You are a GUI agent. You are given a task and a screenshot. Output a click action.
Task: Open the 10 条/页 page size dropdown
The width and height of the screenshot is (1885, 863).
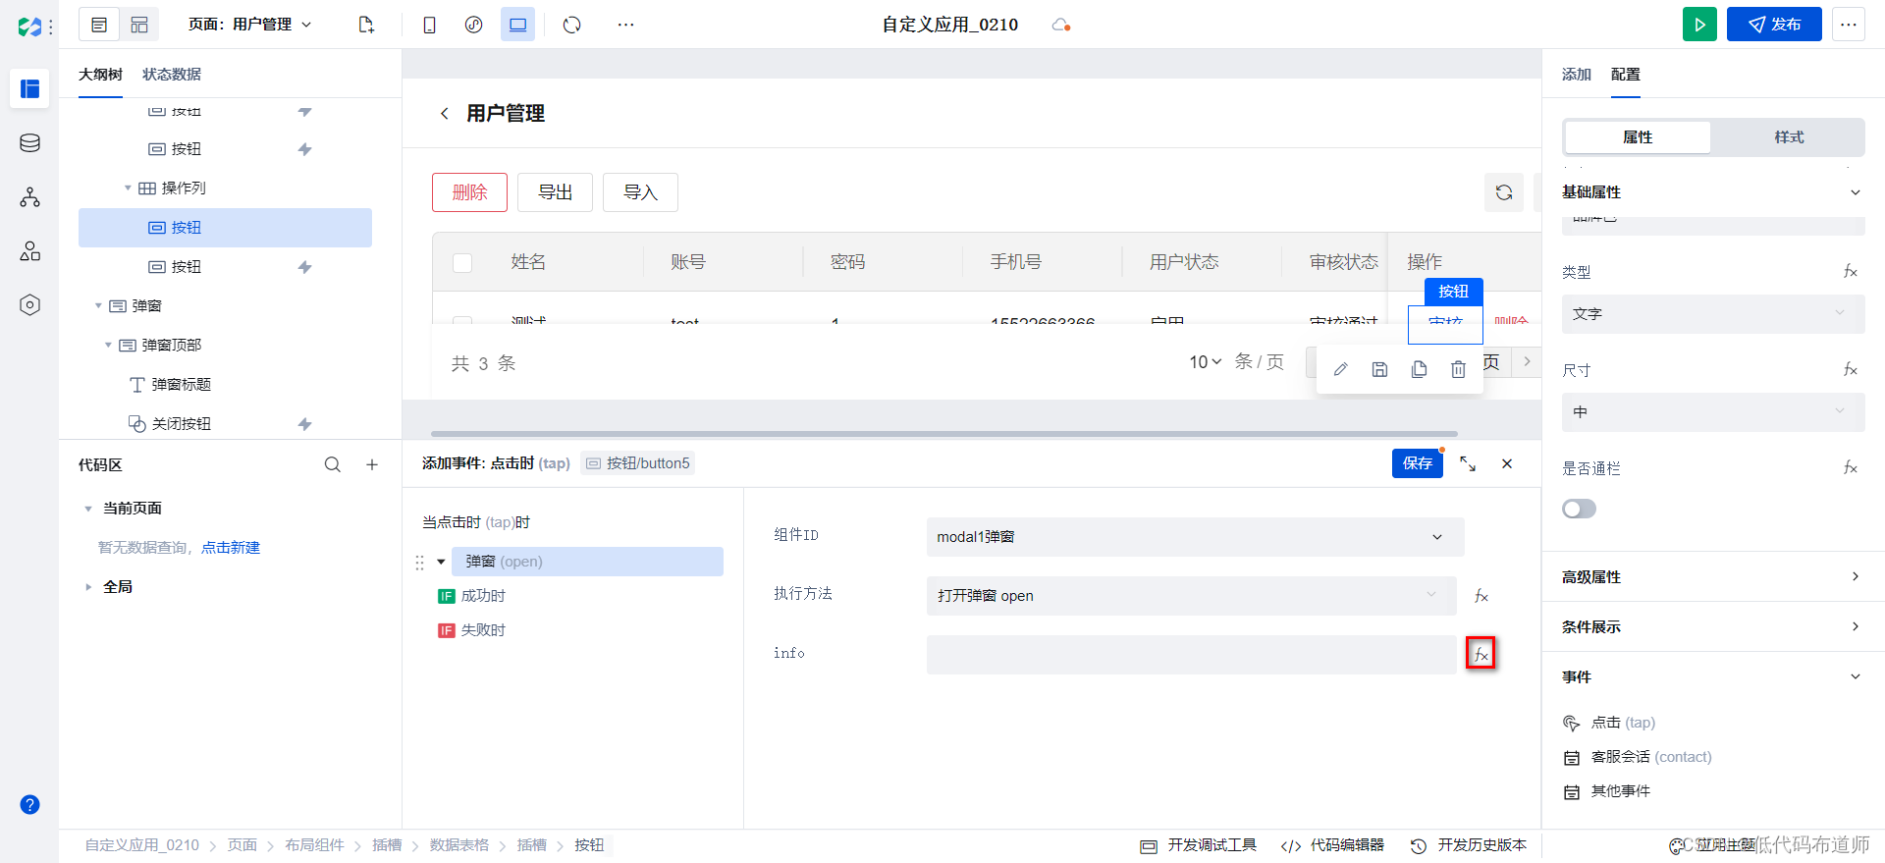click(x=1205, y=362)
